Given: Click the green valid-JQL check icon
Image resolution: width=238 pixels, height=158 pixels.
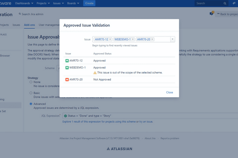Looking at the screenshot, I should pos(65,116).
